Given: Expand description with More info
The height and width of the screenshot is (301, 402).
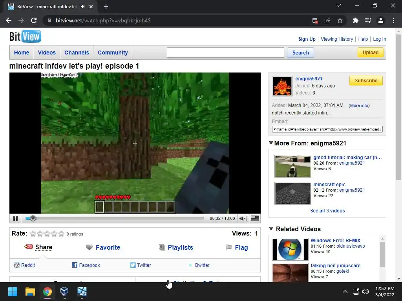Looking at the screenshot, I should (359, 105).
